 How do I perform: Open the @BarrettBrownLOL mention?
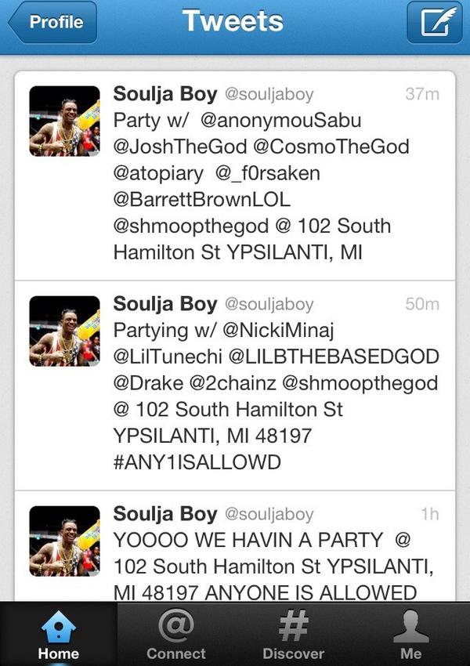pyautogui.click(x=201, y=200)
